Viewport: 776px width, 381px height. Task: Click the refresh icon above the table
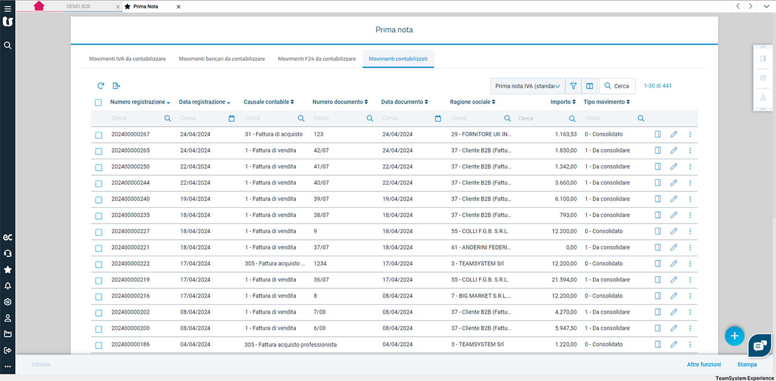click(x=101, y=86)
